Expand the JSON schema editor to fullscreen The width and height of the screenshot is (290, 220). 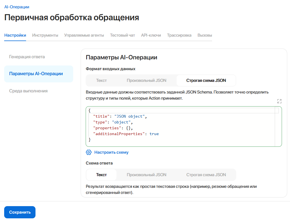[279, 101]
